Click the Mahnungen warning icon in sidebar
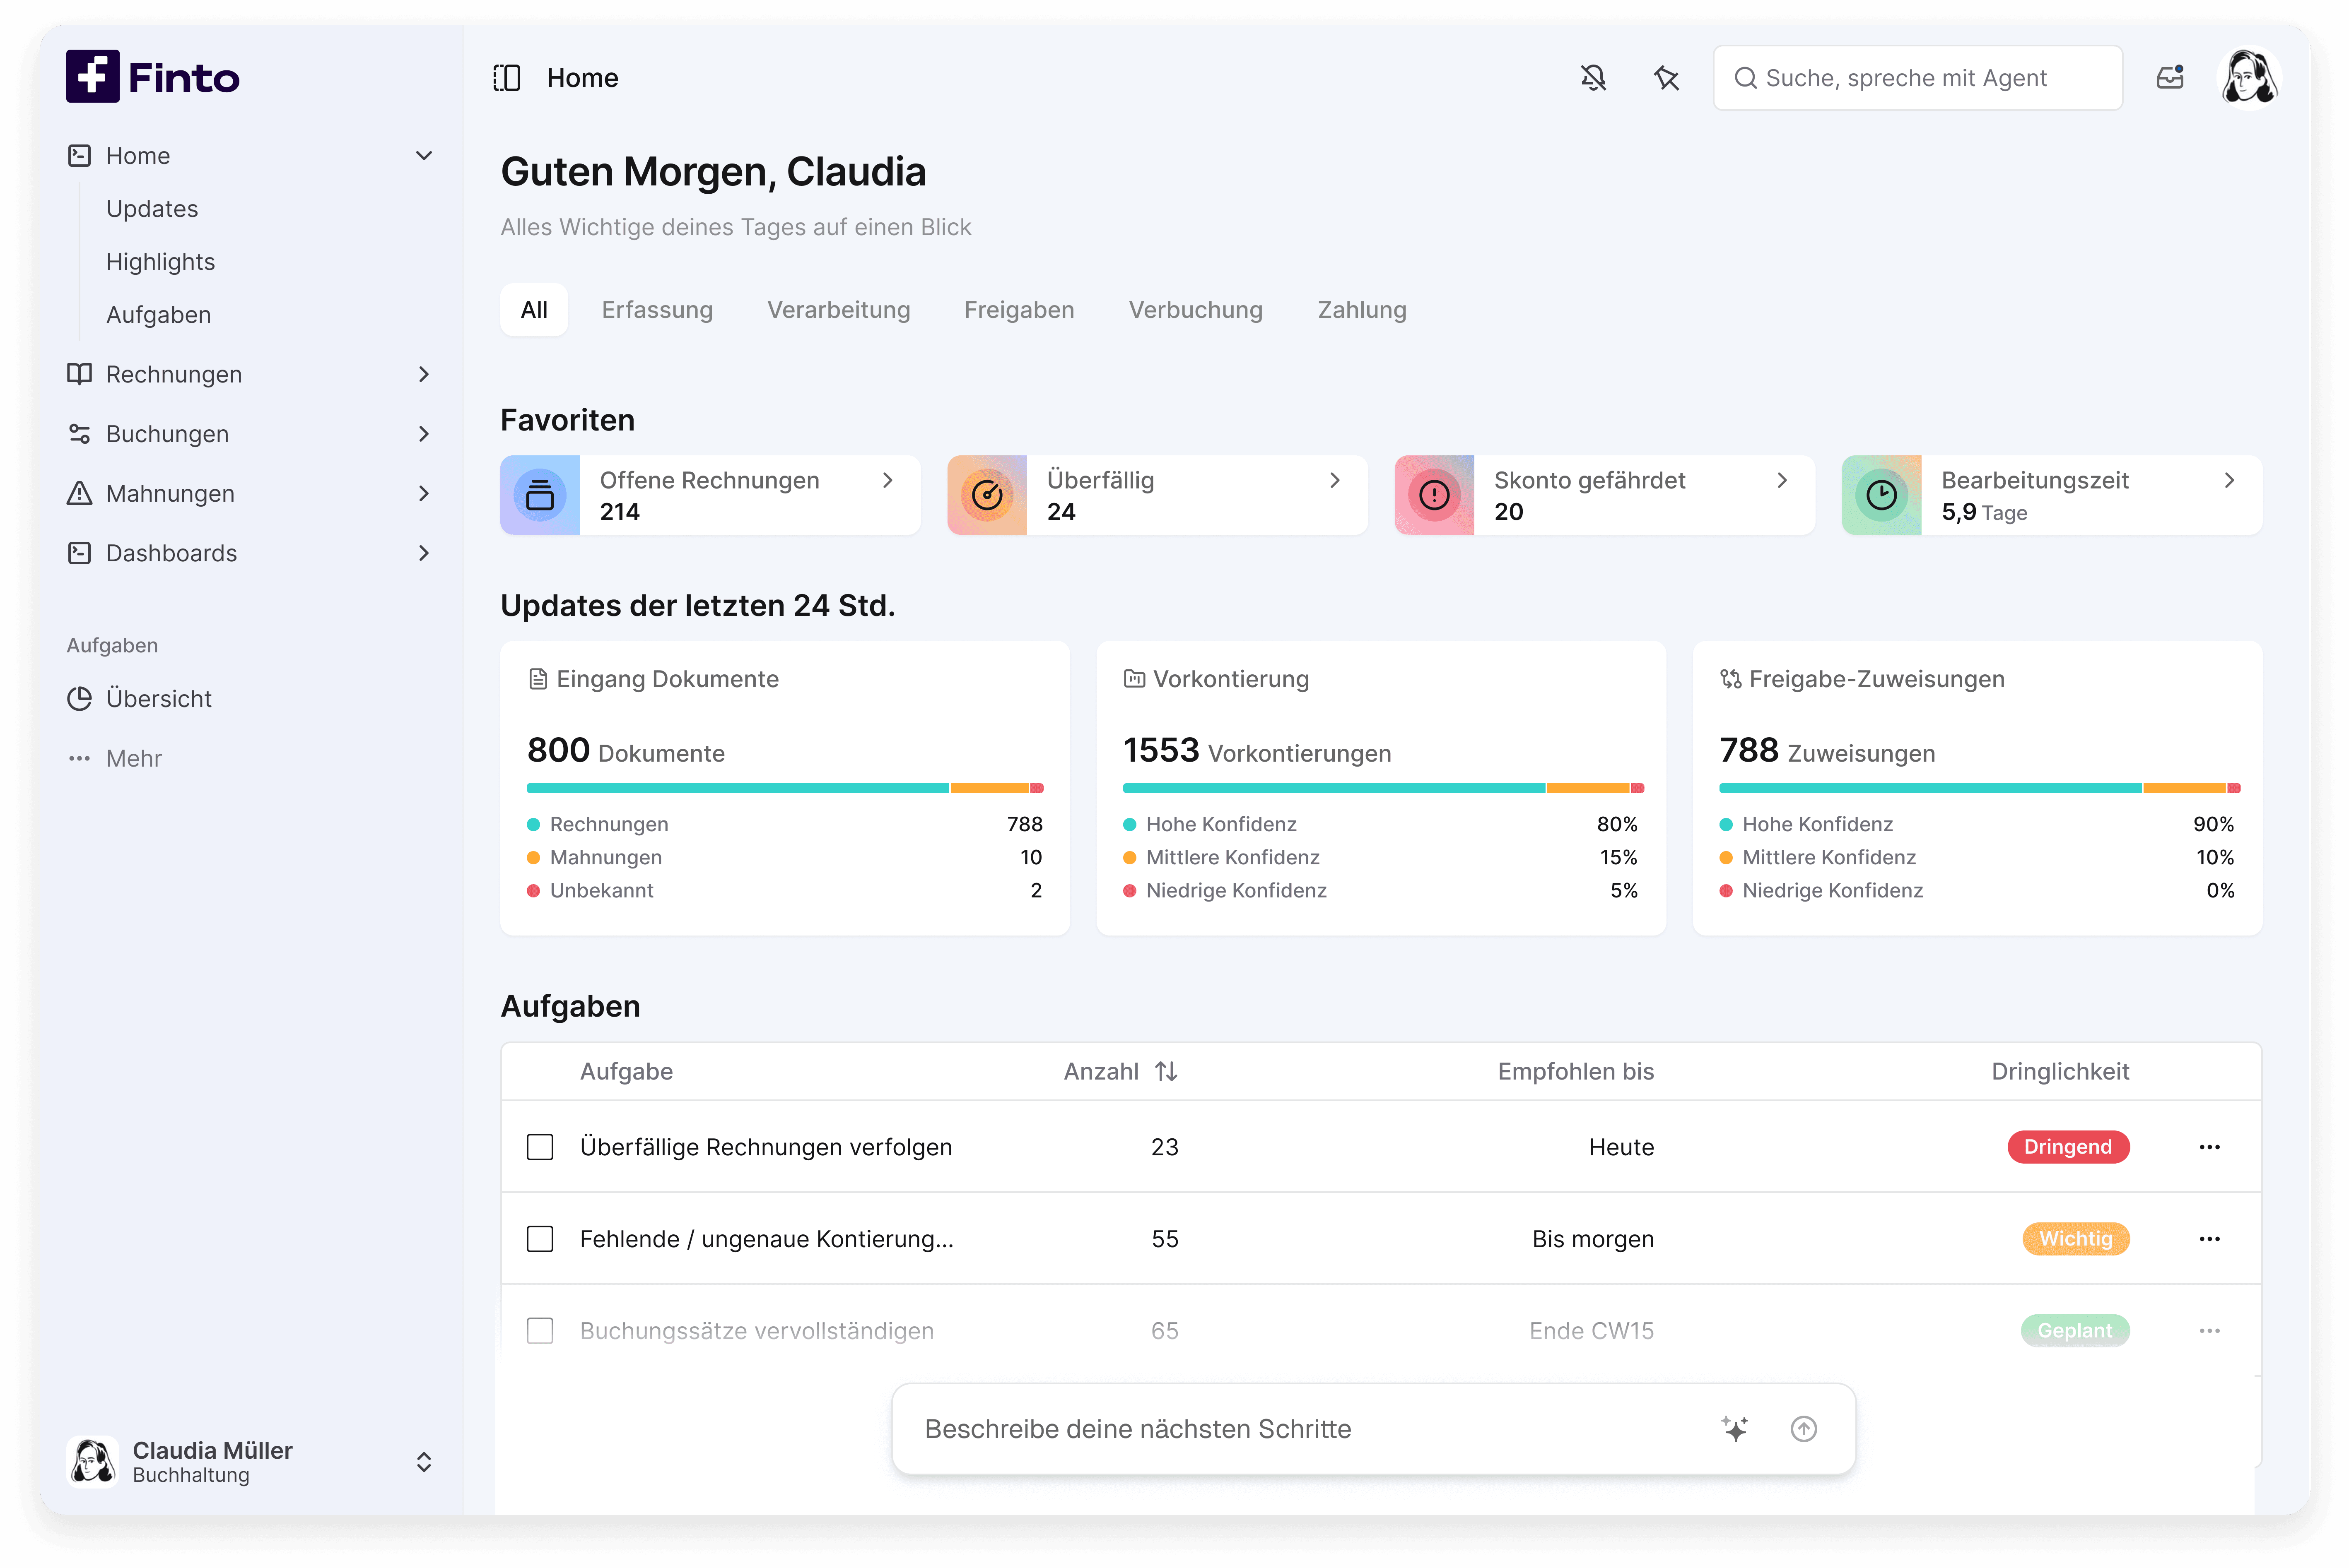2349x1568 pixels. pos(79,493)
